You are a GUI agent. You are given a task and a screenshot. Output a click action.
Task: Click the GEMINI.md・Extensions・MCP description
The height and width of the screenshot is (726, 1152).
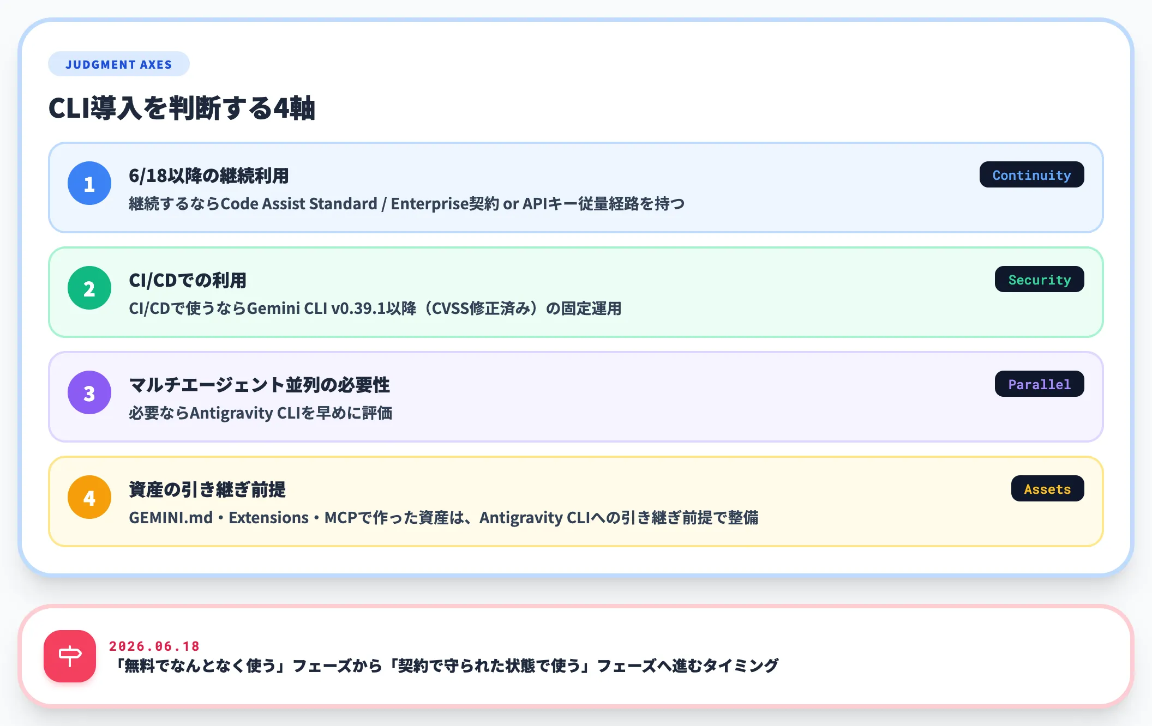[x=443, y=518]
